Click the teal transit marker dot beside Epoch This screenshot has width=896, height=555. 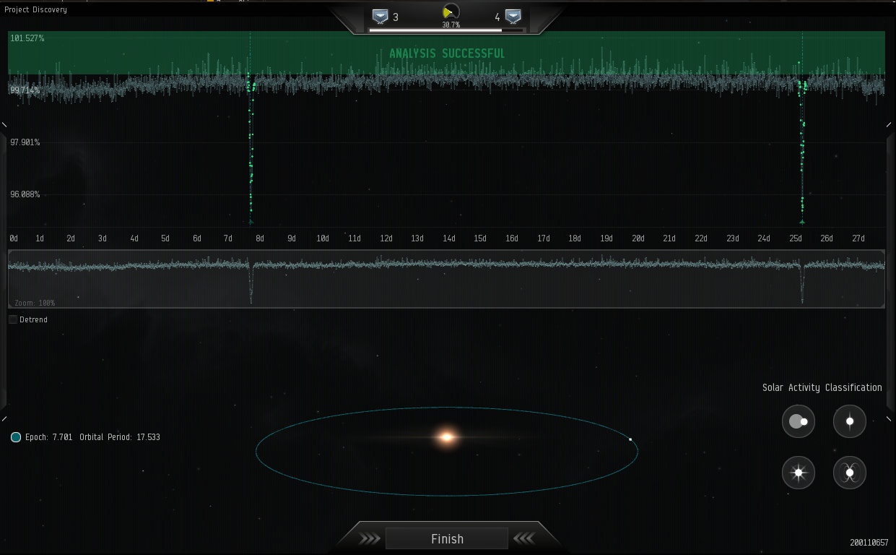click(16, 437)
